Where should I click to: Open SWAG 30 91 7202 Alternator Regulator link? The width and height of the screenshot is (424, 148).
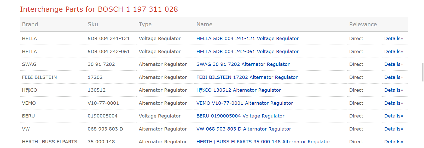coord(243,64)
